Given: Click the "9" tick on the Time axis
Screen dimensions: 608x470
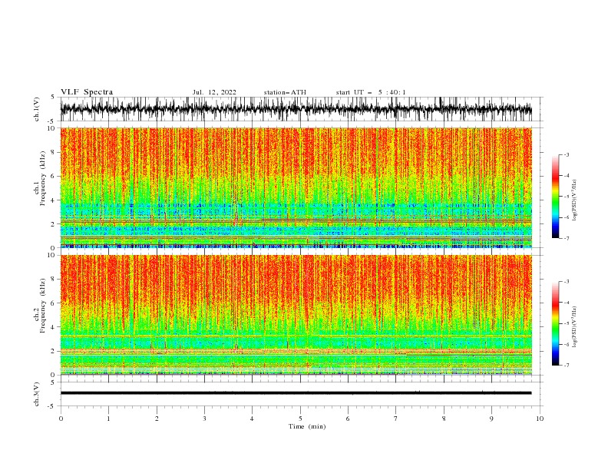Looking at the screenshot, I should click(491, 419).
